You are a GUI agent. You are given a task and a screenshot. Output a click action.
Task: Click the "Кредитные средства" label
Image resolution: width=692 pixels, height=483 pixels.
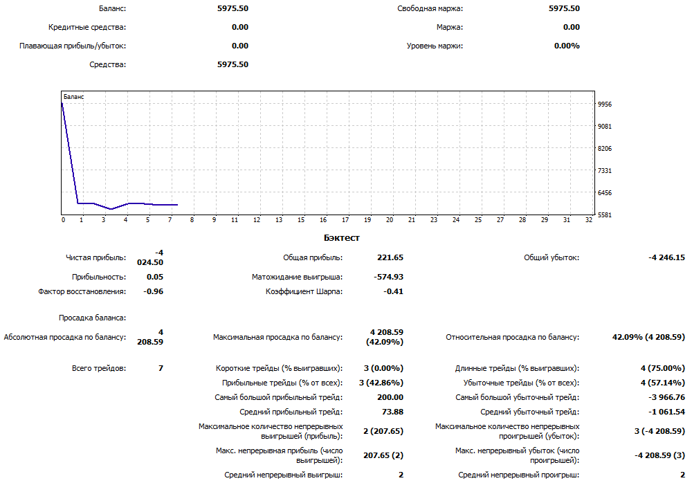pyautogui.click(x=87, y=28)
